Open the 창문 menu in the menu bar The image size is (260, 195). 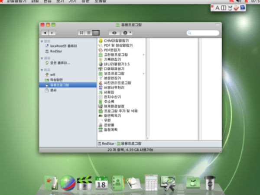click(x=85, y=1)
